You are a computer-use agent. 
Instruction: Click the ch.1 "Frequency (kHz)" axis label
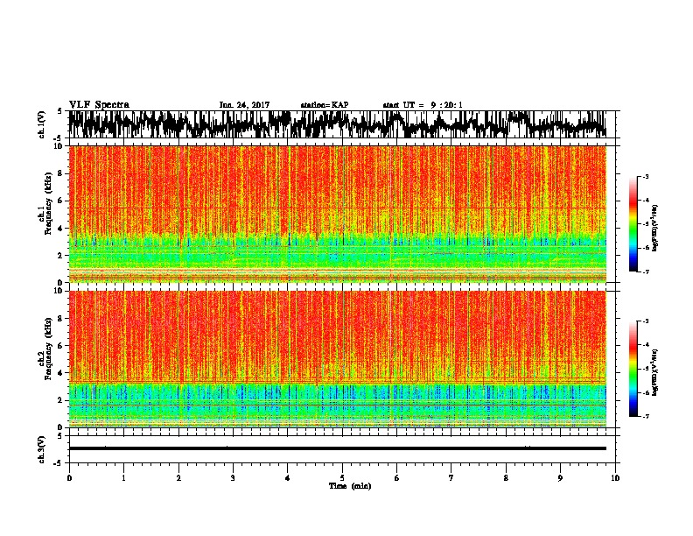coord(48,204)
